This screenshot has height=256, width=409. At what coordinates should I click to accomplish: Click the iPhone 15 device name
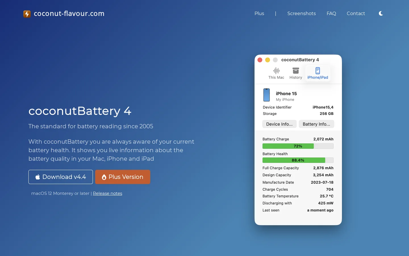286,94
